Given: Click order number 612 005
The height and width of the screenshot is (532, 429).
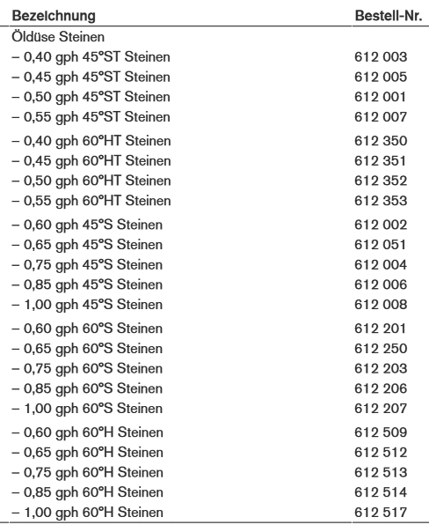Looking at the screenshot, I should pyautogui.click(x=381, y=77).
